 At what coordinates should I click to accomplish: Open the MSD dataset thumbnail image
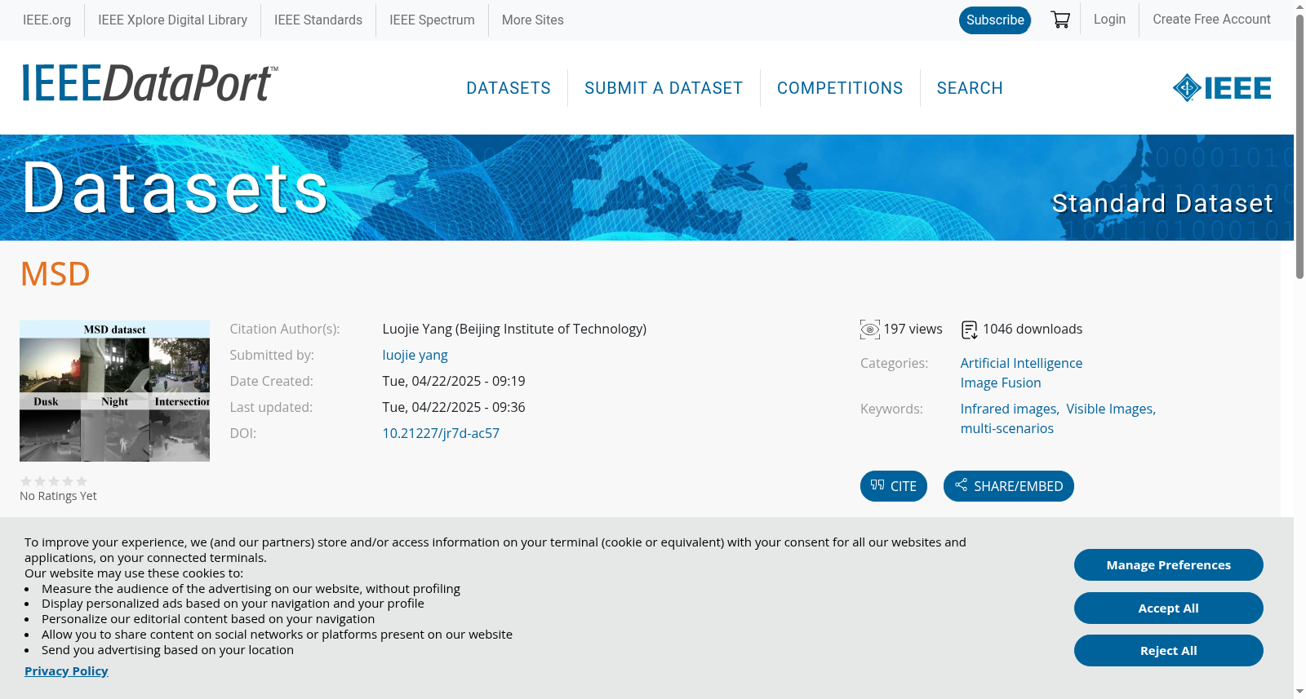(114, 392)
